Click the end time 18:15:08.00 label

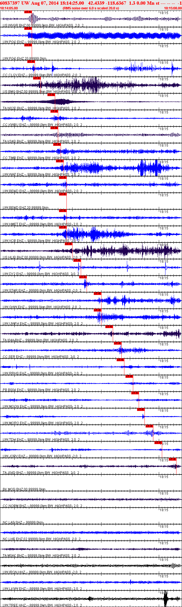[x=173, y=8]
